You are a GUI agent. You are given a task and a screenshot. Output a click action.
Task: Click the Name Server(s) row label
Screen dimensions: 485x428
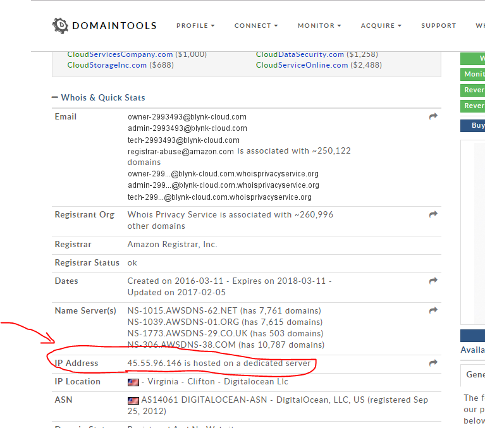click(x=85, y=310)
